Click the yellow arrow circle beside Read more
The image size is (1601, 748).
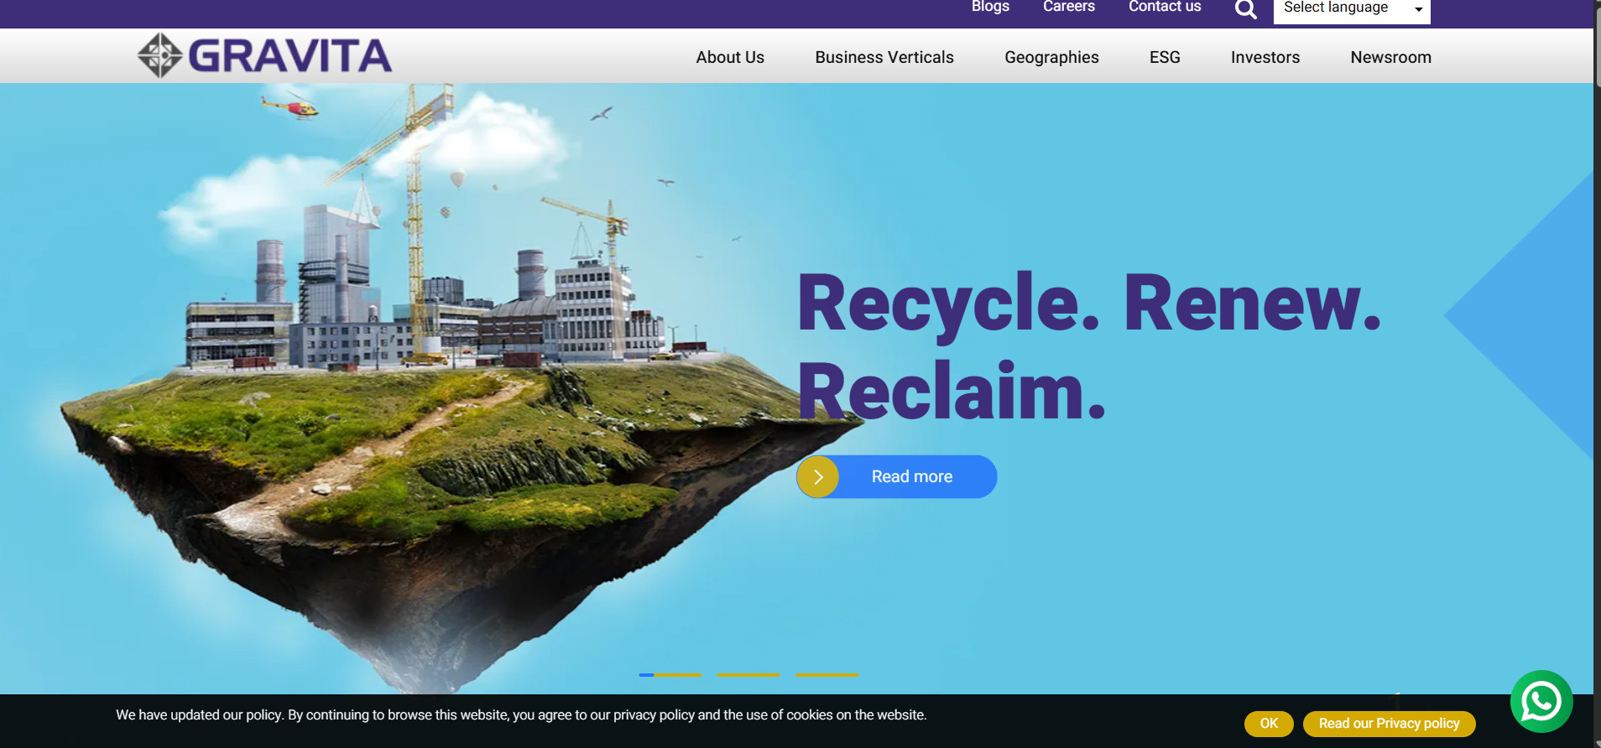[818, 477]
